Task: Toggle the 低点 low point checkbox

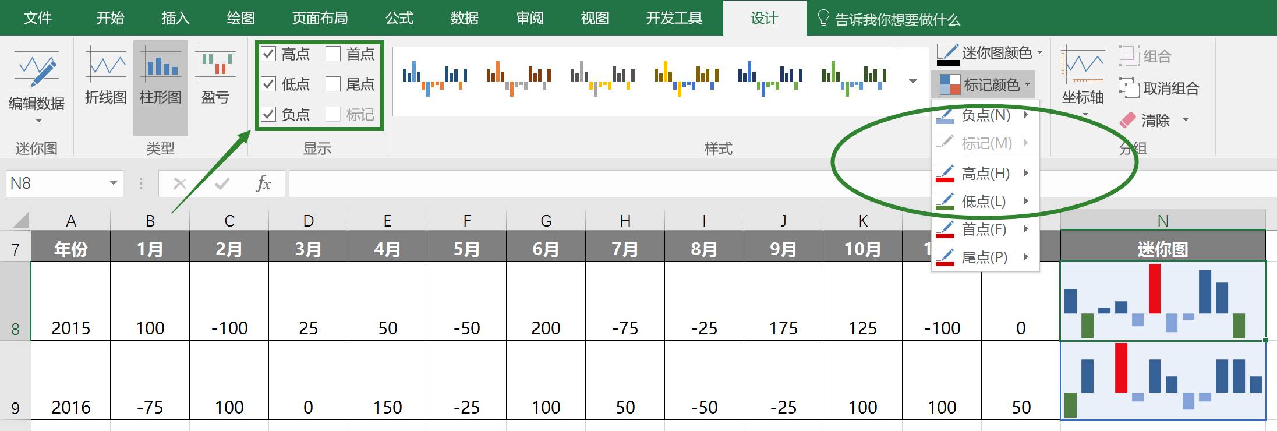Action: (x=268, y=84)
